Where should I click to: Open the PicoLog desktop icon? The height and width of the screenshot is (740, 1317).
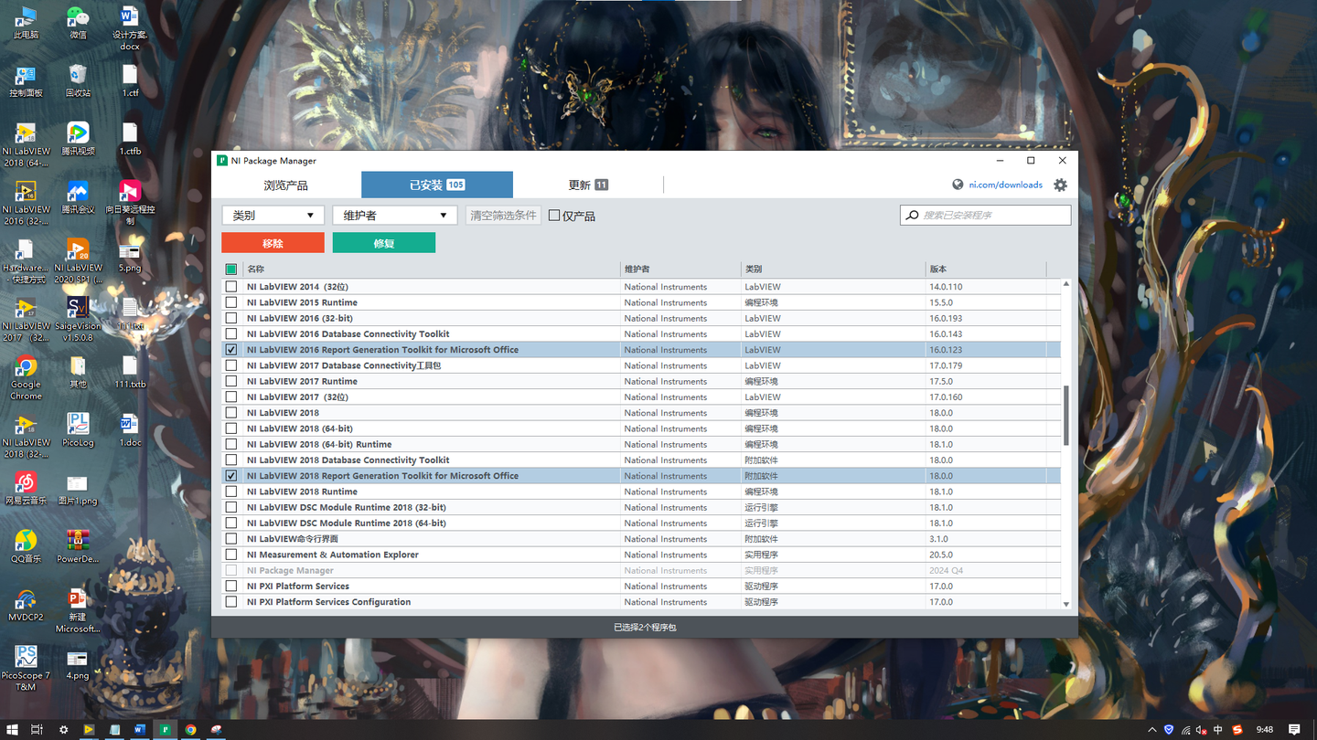click(78, 429)
